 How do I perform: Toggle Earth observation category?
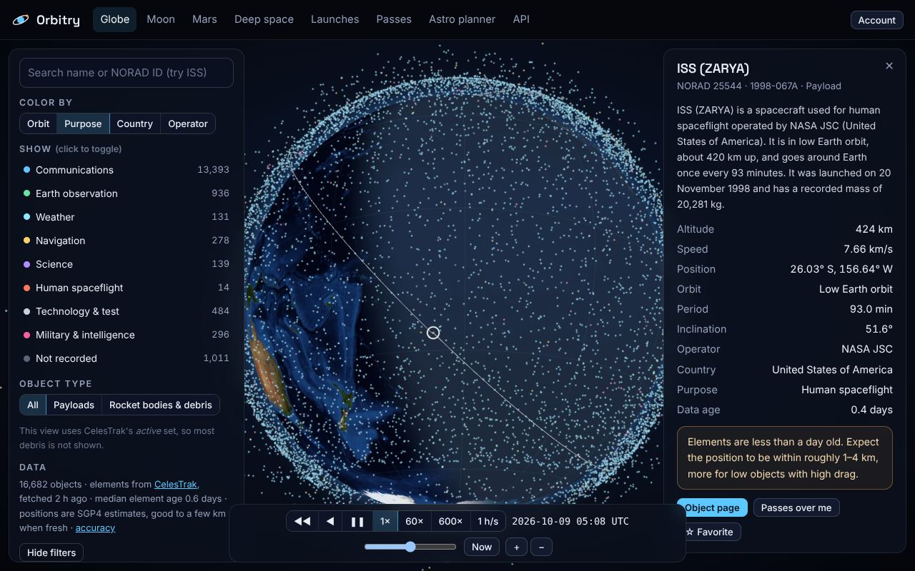(x=126, y=193)
